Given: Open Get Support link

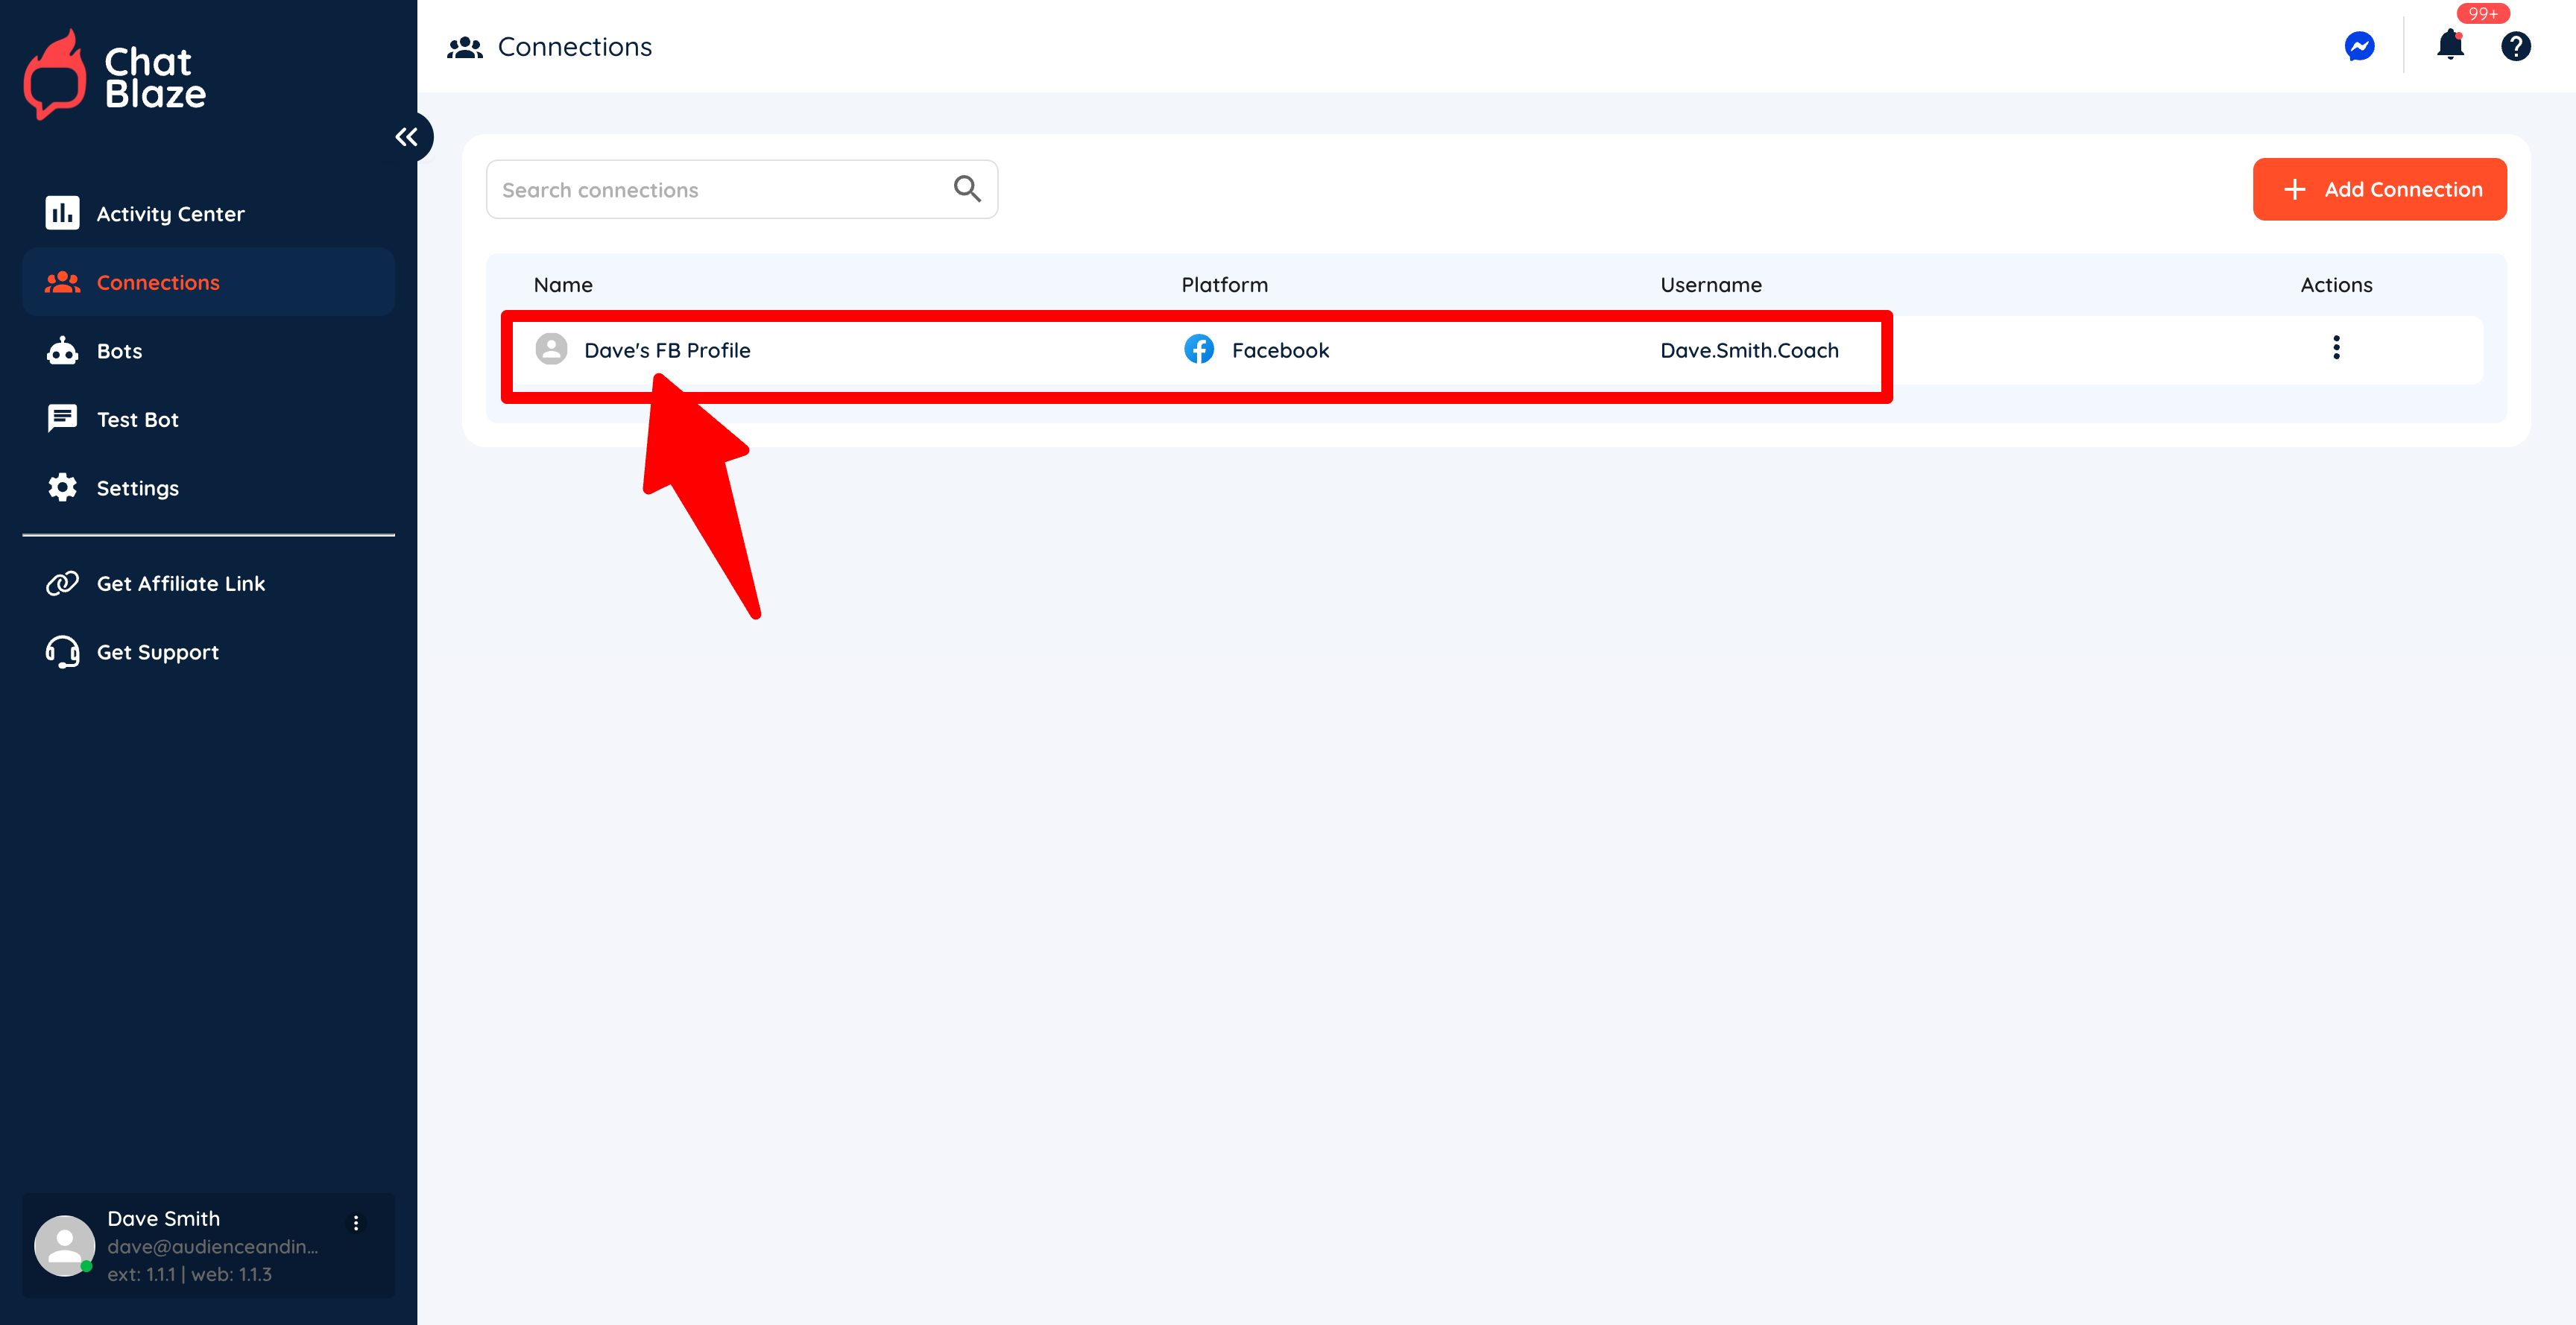Looking at the screenshot, I should 157,652.
